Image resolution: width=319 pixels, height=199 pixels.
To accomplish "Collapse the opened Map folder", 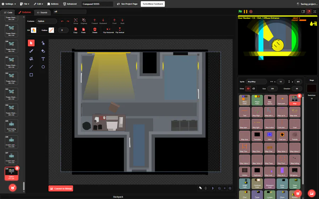I will (x=270, y=100).
